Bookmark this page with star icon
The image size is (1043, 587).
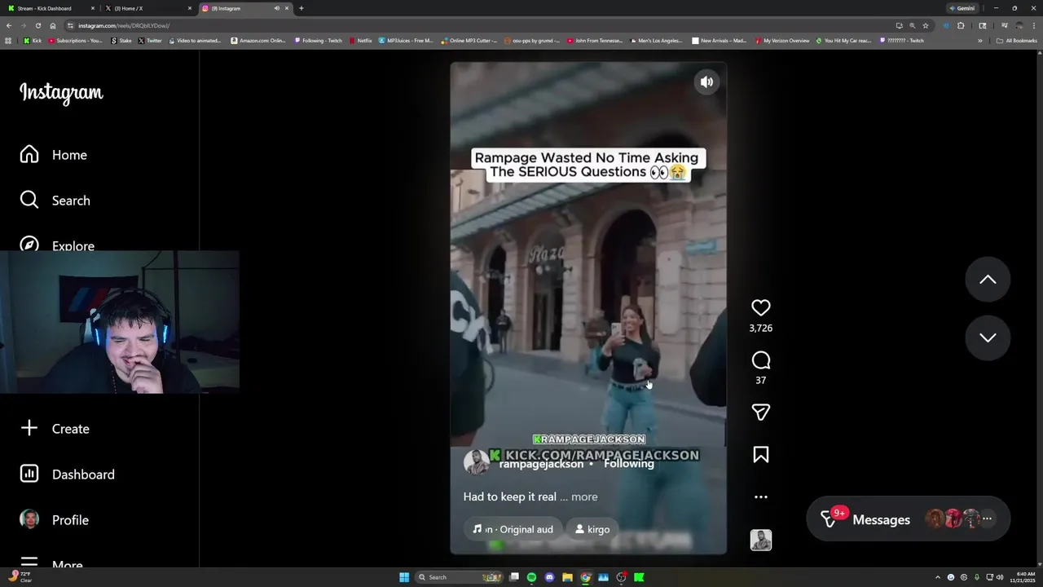click(926, 25)
